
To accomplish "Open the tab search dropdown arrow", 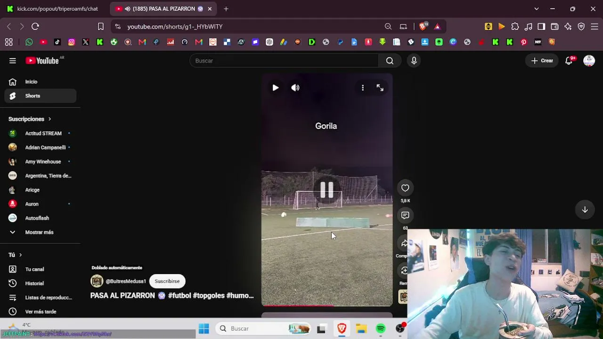I will coord(536,8).
